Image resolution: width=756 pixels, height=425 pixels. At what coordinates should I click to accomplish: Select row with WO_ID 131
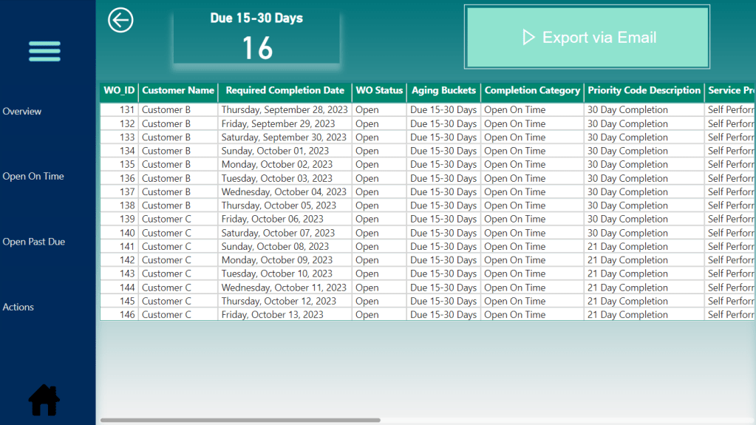[127, 110]
